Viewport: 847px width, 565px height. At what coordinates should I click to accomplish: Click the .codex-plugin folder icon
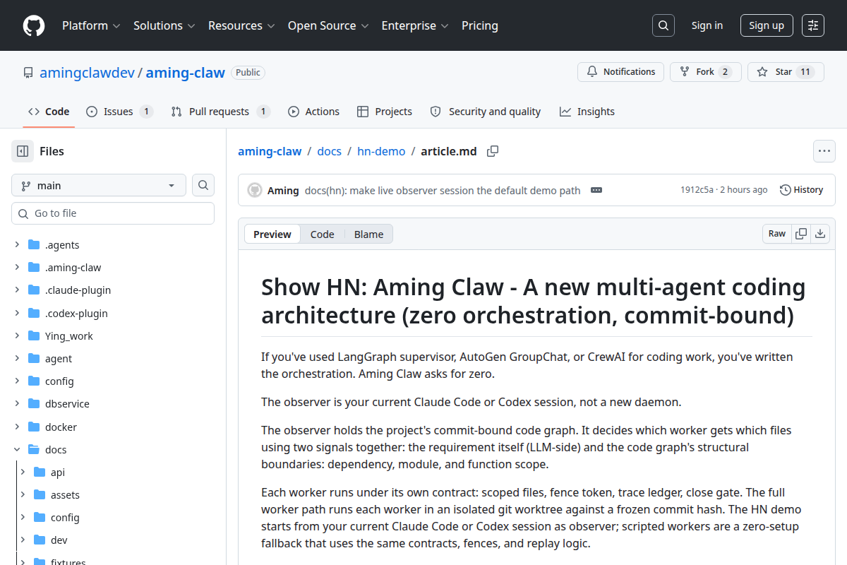pyautogui.click(x=34, y=313)
